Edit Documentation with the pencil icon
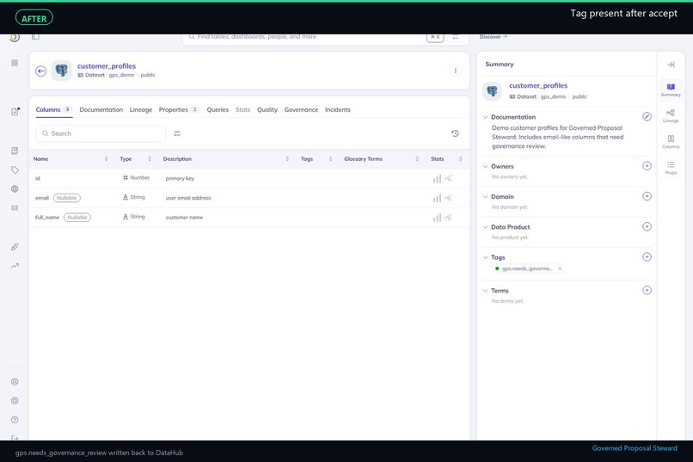 point(647,117)
